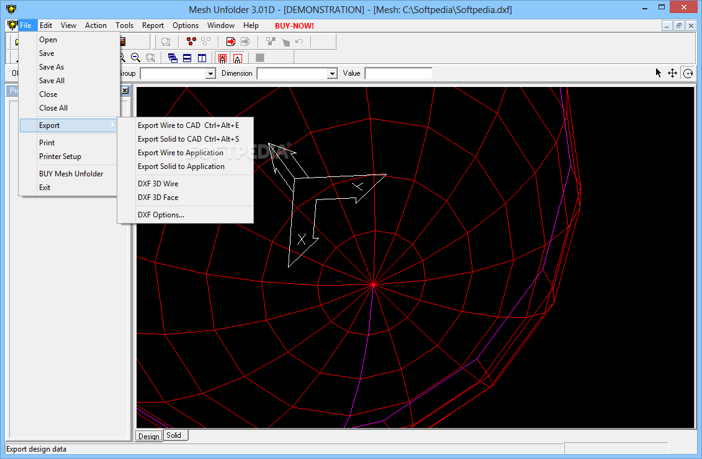Click the red mesh center vertex

coord(374,284)
